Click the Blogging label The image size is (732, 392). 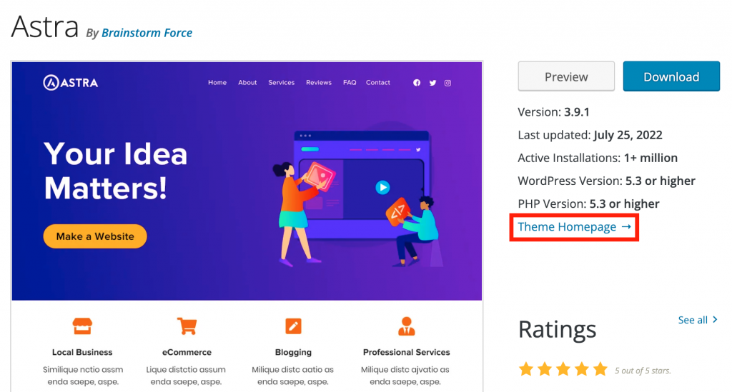pyautogui.click(x=293, y=353)
